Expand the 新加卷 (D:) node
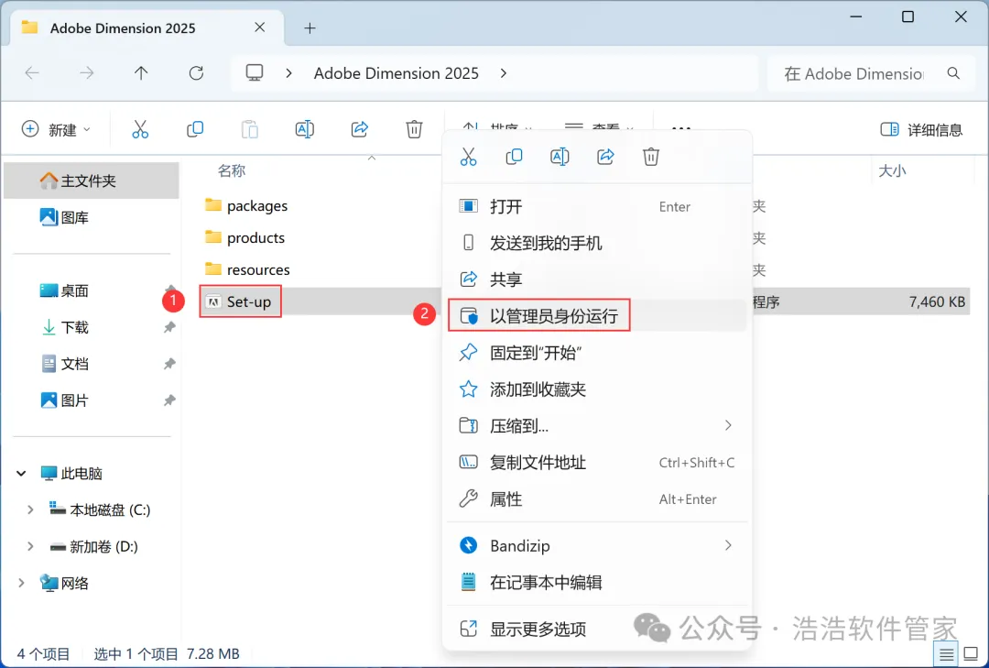Screen dimensions: 989x668 pyautogui.click(x=30, y=546)
